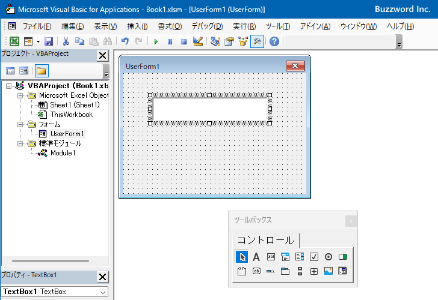Choose the CommandButton tool in toolbox
This screenshot has height=300, width=438.
256,271
